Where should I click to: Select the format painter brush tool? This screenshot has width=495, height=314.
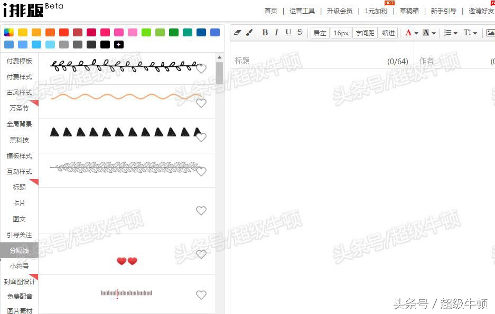pos(248,32)
